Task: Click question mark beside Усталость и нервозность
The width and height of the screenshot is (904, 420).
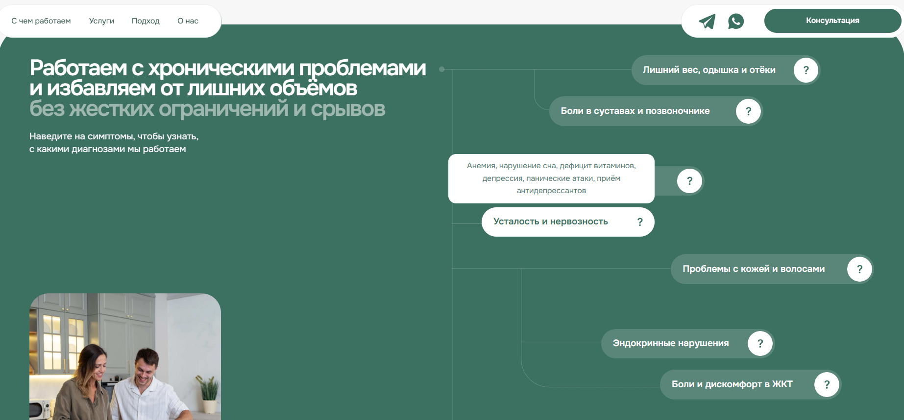Action: click(639, 222)
